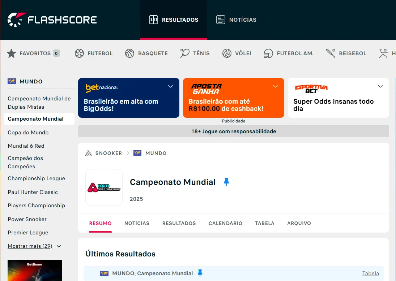Toggle pin in MUNDO: Campeonato Mundial row

point(200,273)
